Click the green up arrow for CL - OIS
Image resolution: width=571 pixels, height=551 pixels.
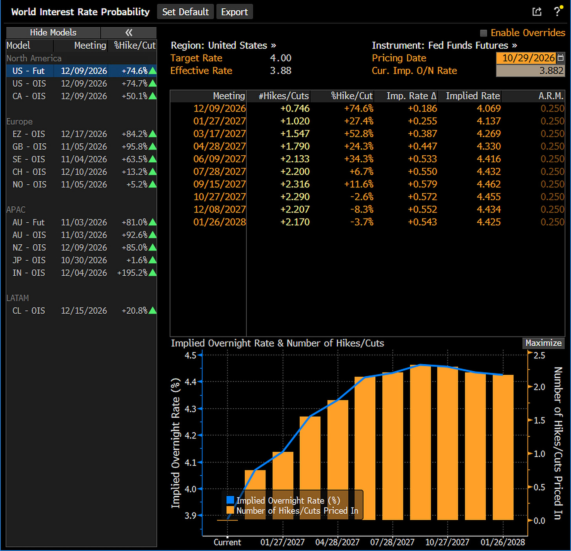pos(153,311)
